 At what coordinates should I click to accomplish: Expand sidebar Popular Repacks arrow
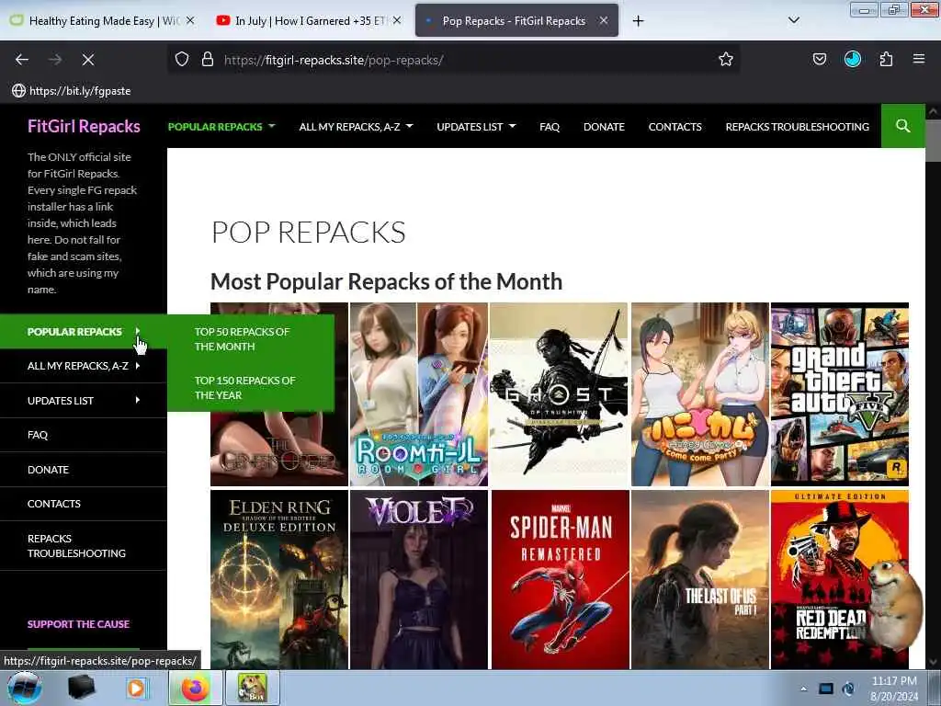(138, 331)
